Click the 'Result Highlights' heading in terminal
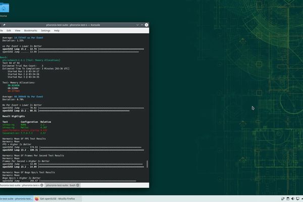The height and width of the screenshot is (202, 303). click(x=14, y=116)
